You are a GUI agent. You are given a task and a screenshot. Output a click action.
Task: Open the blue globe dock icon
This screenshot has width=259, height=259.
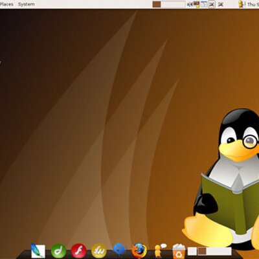point(119,249)
